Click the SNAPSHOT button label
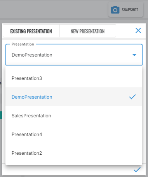The width and height of the screenshot is (148, 177). point(130,10)
